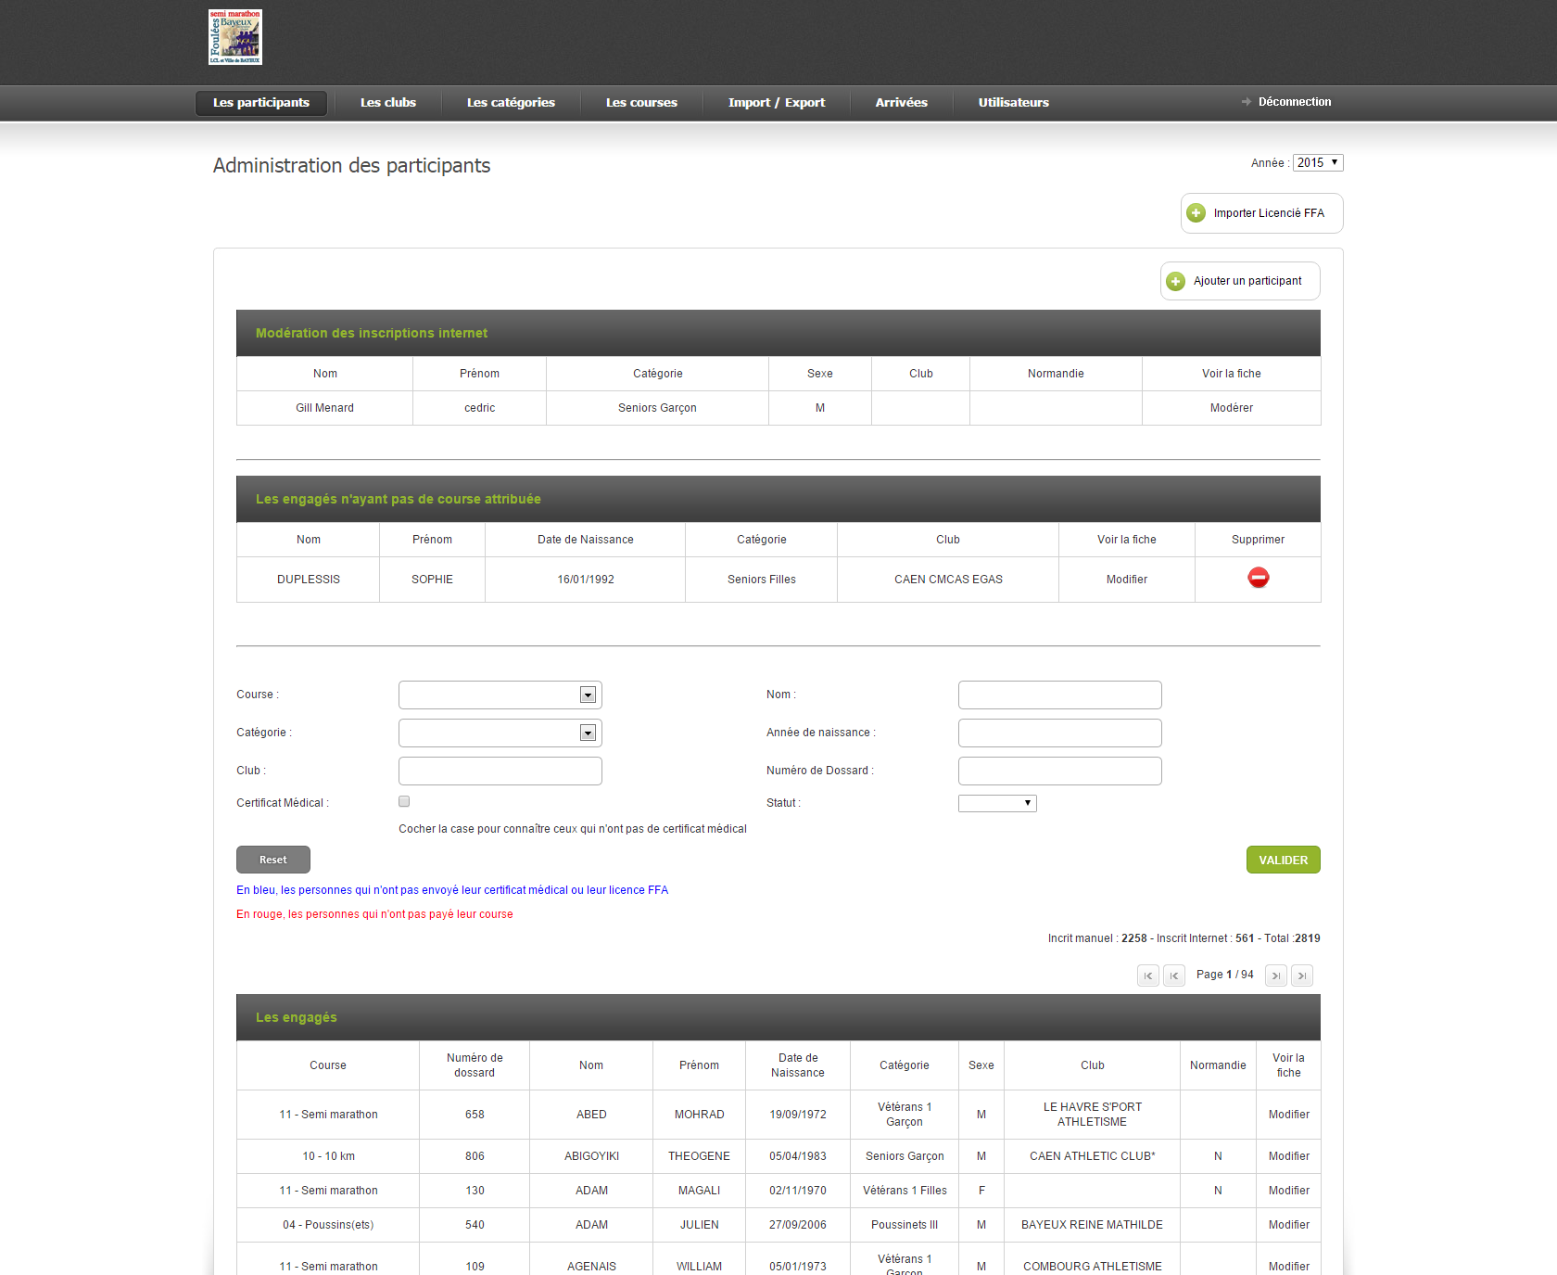Viewport: 1557px width, 1275px height.
Task: Click the 'Gill Menard' name cell
Action: tap(324, 408)
